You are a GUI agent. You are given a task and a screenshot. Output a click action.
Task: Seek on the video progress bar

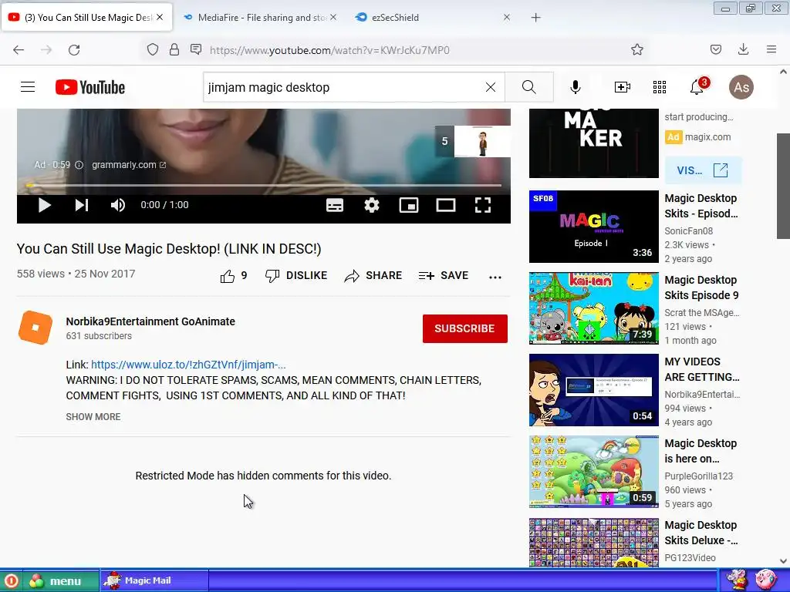pyautogui.click(x=264, y=185)
